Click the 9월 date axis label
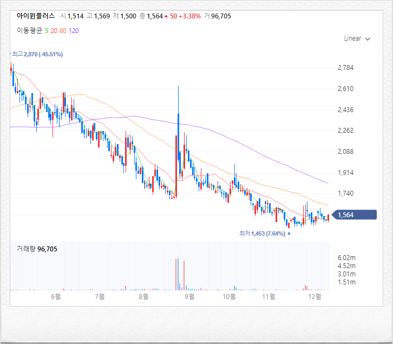The image size is (393, 344). [x=189, y=296]
